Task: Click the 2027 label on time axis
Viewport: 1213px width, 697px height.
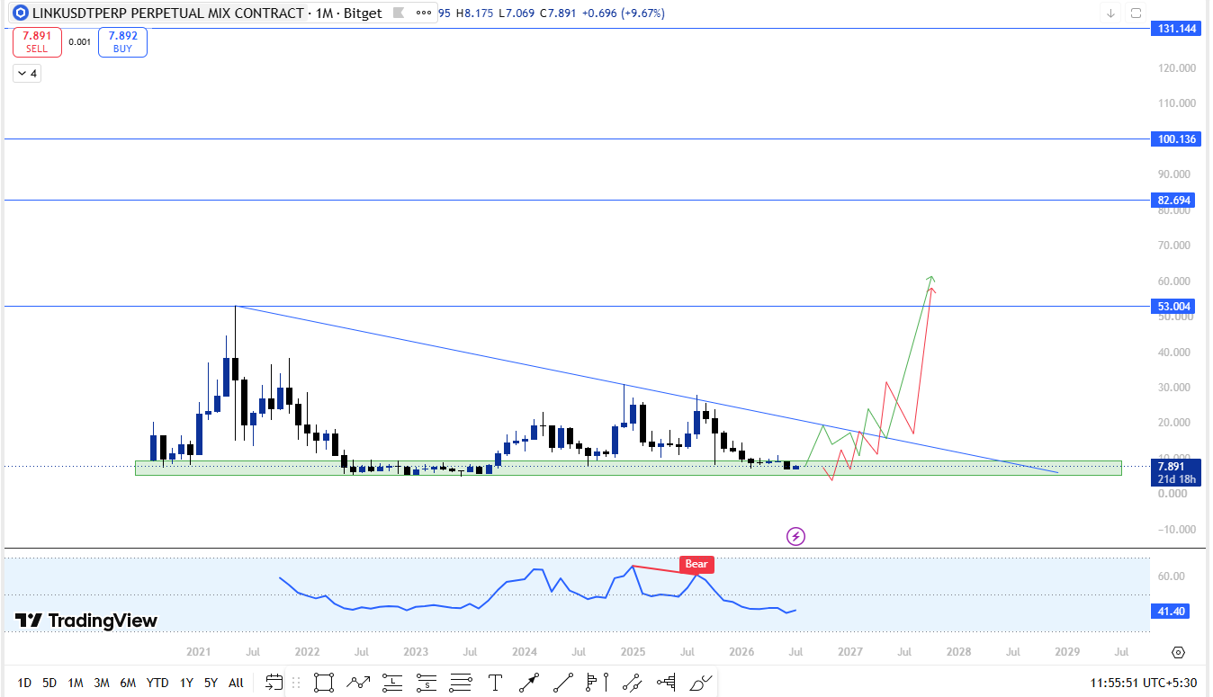Action: (x=850, y=652)
